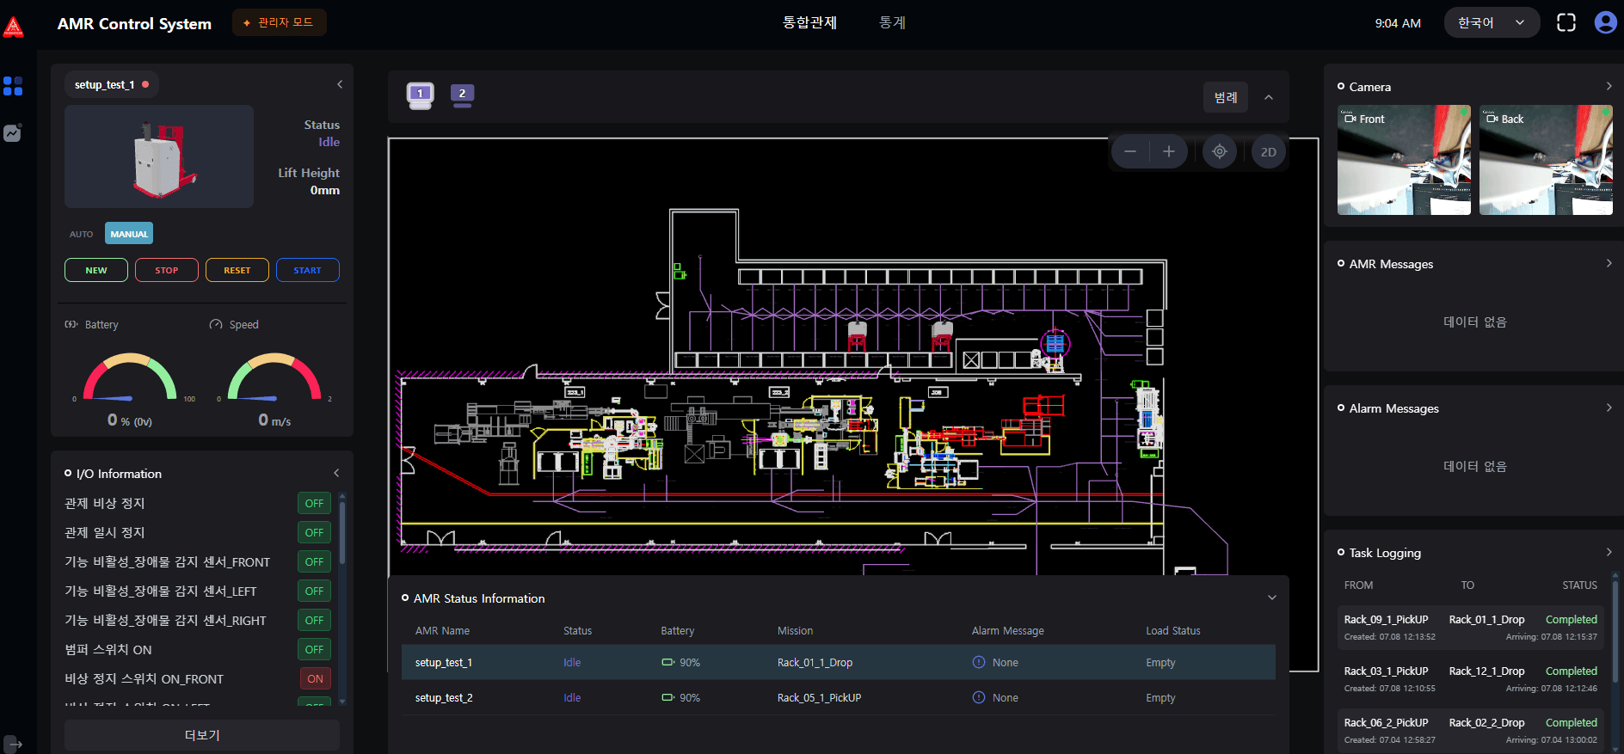Collapse the AMR Status Information panel

(x=1271, y=598)
